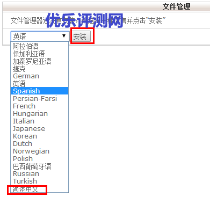This screenshot has height=197, width=210.
Task: Select Japanese language option
Action: [x=39, y=128]
